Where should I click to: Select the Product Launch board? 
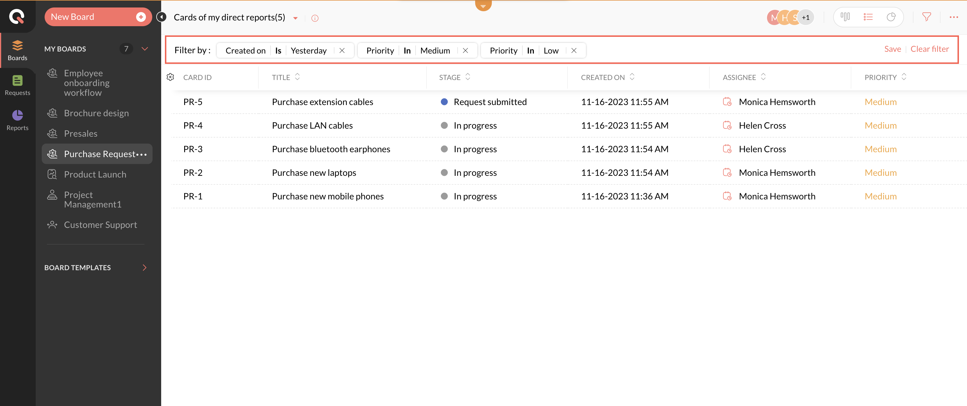[95, 174]
